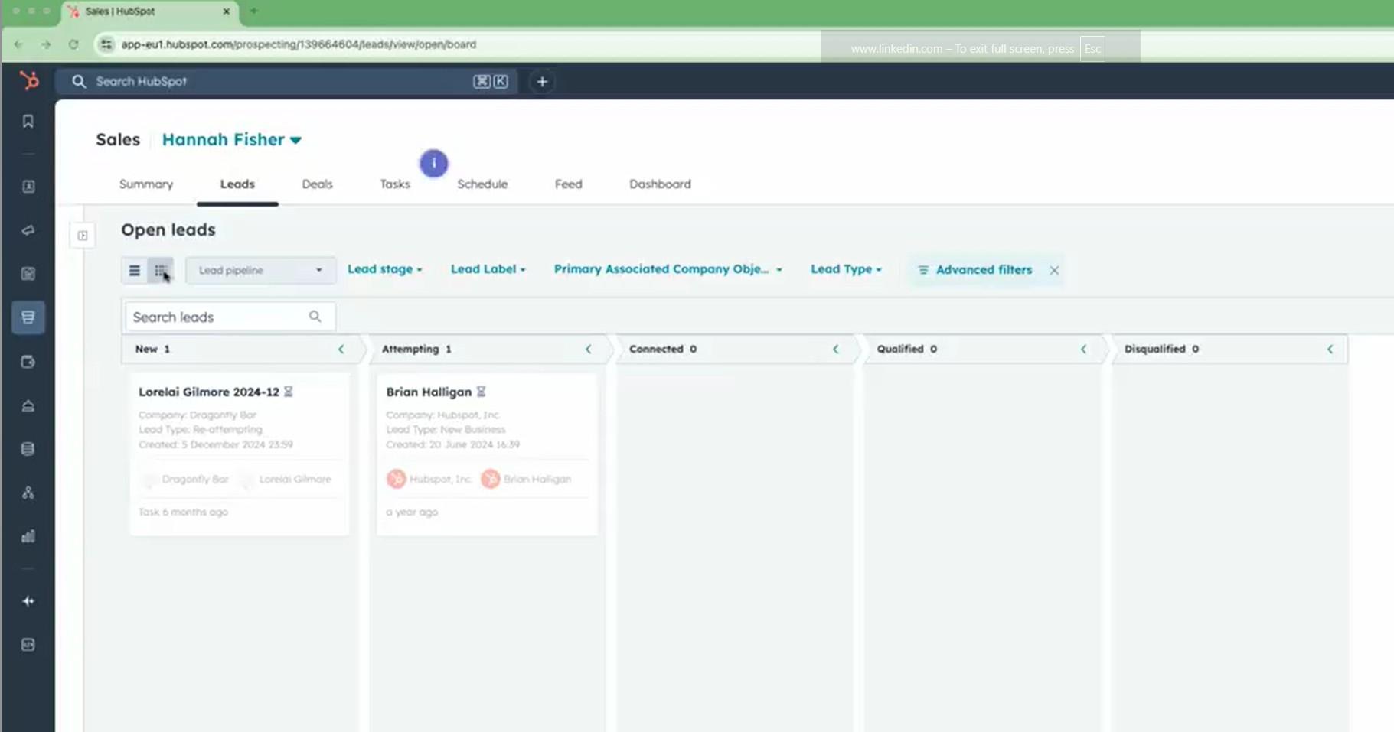The image size is (1394, 732).
Task: Switch to board view layout
Action: [x=161, y=270]
